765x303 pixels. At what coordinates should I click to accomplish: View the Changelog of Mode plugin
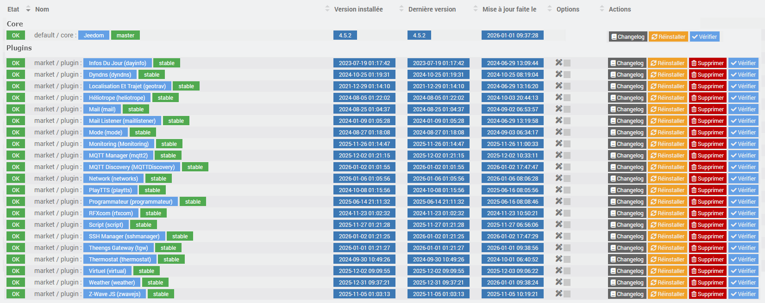pos(627,132)
